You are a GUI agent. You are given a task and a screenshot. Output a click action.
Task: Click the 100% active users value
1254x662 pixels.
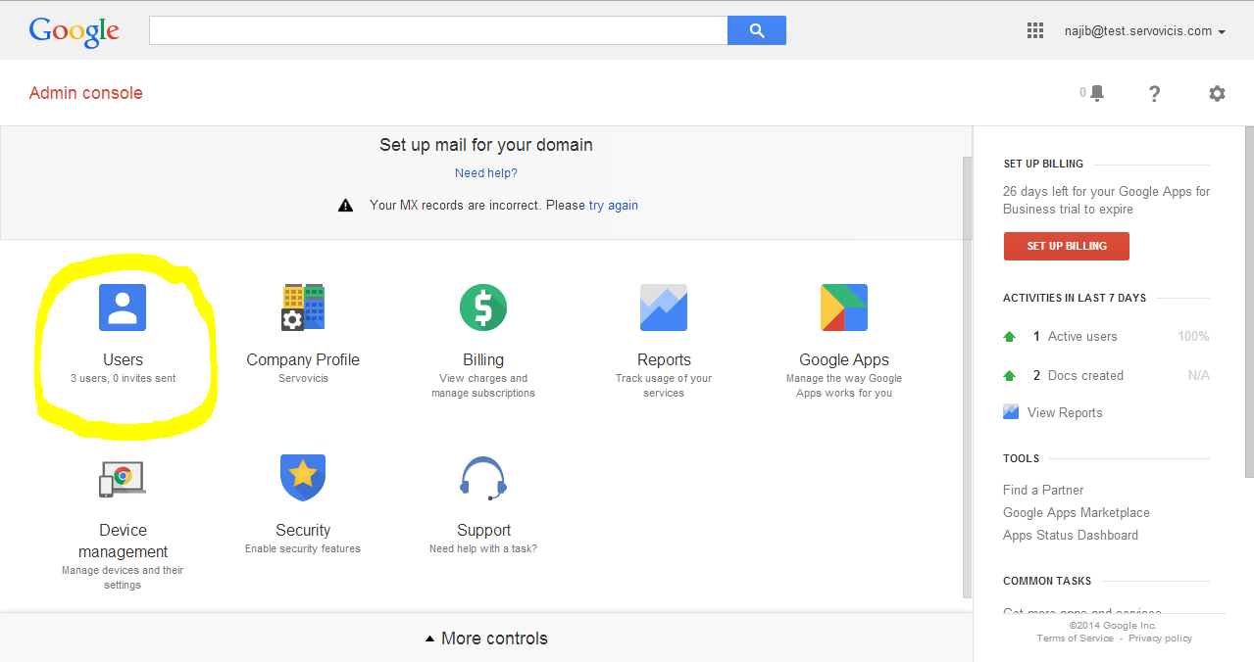(1193, 336)
